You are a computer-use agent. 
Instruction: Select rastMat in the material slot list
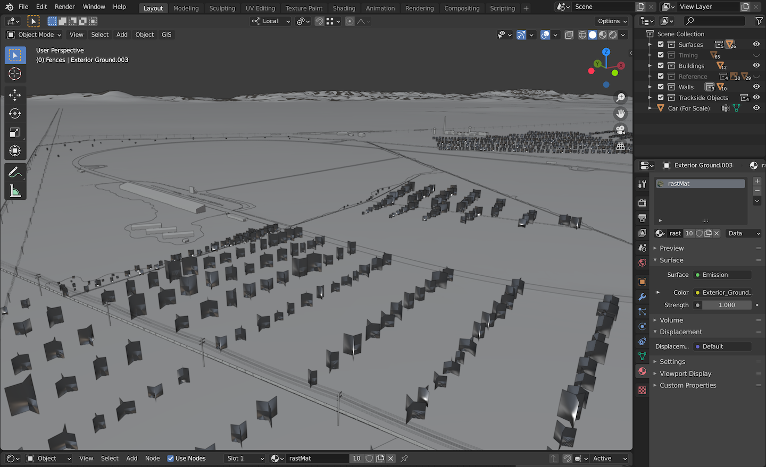(700, 184)
